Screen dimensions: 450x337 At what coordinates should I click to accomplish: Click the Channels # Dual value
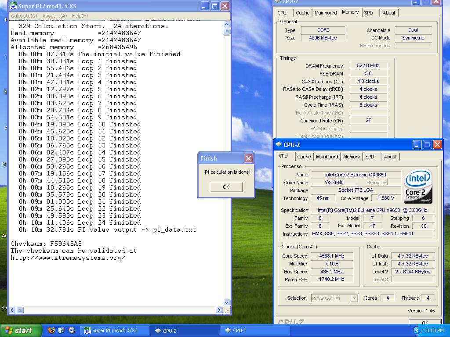point(413,30)
